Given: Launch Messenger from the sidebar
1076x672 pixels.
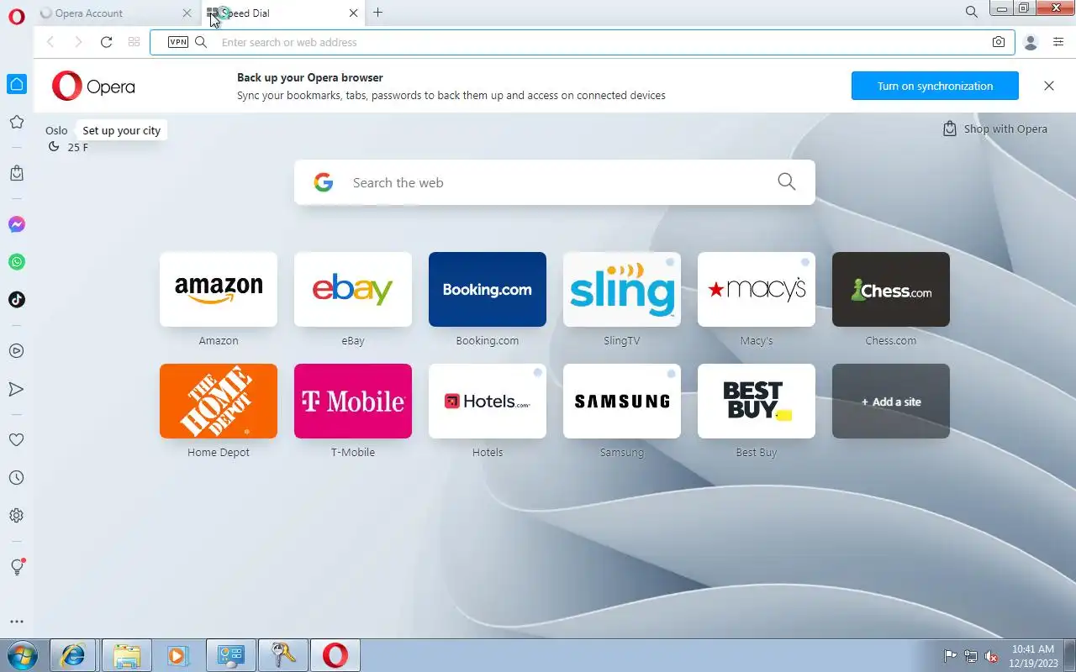Looking at the screenshot, I should coord(17,224).
